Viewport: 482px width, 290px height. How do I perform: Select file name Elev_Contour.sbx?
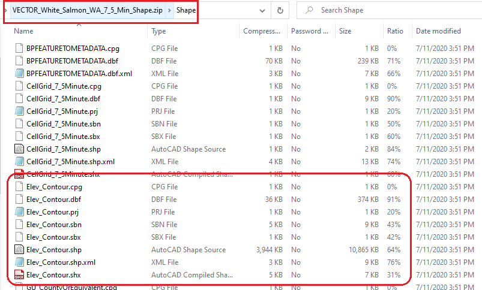click(x=53, y=237)
